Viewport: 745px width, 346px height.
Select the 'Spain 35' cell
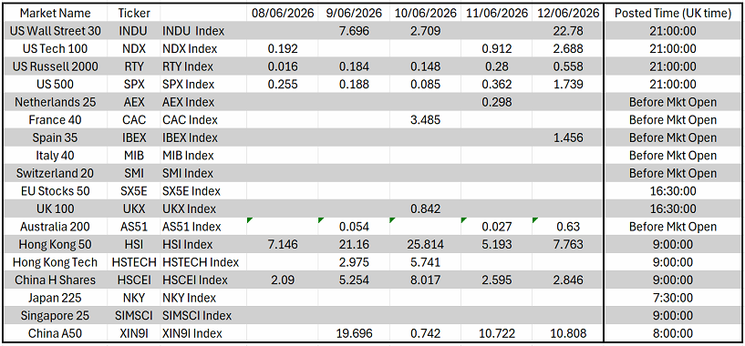click(55, 138)
